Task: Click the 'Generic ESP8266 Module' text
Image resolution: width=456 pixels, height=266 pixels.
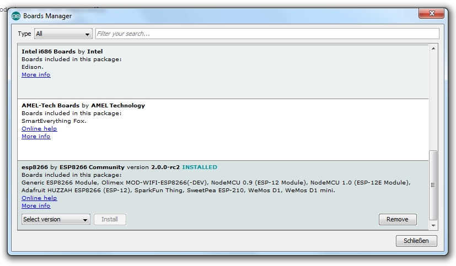Action: [60, 183]
